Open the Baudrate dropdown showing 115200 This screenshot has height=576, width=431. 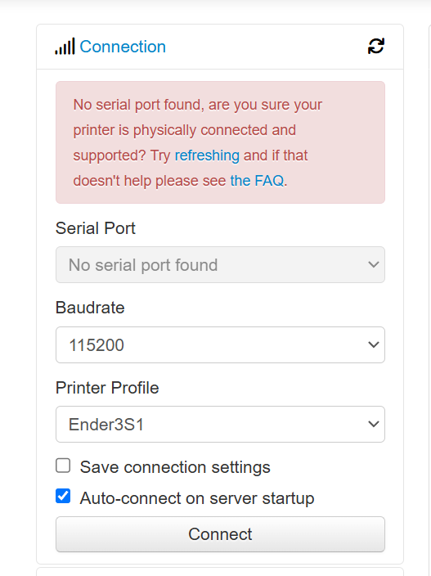click(220, 345)
